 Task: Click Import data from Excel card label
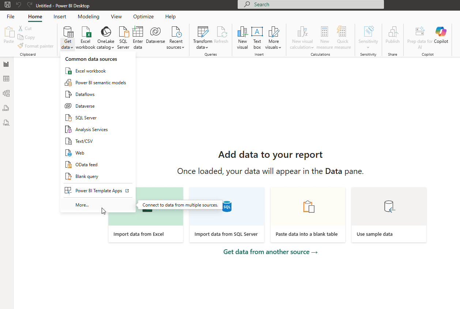tap(139, 234)
